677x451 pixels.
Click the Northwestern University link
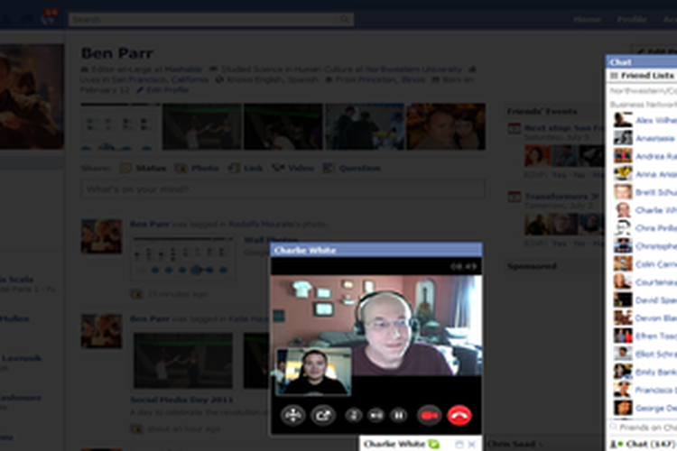(413, 69)
